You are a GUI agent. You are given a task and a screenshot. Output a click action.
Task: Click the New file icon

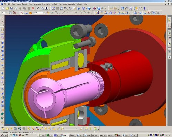3,8
